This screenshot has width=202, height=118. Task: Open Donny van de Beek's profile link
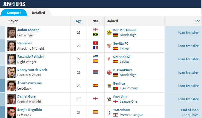pos(32,70)
